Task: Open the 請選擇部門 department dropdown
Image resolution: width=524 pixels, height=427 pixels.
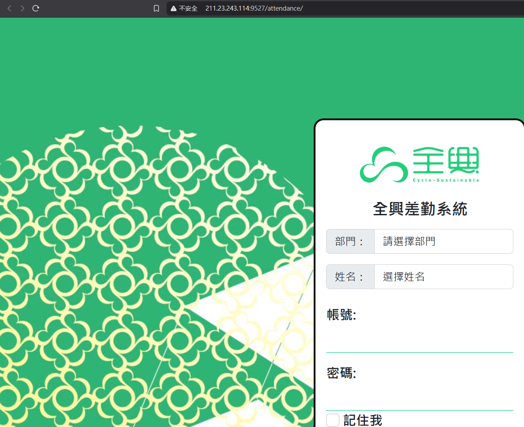Action: click(x=444, y=241)
